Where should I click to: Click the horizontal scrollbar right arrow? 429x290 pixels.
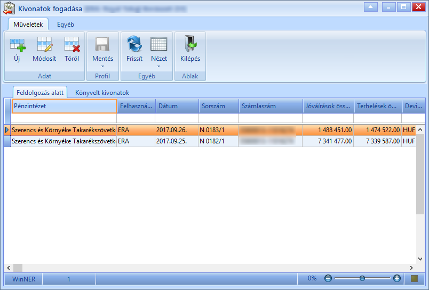[x=411, y=268]
